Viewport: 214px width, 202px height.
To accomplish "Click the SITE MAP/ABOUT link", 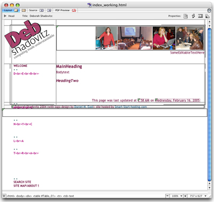I will click(x=26, y=186).
